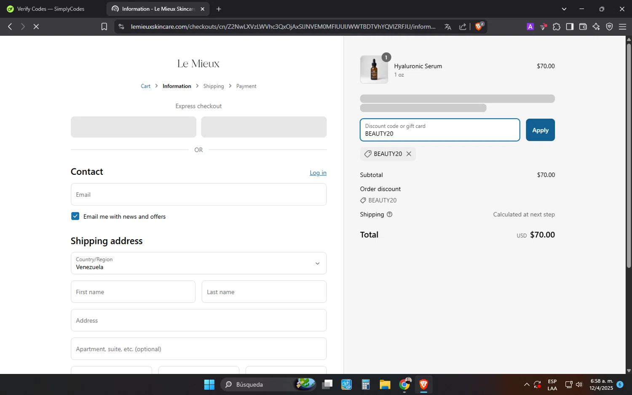Screen dimensions: 632x395
Task: Click the Shipping breadcrumb step
Action: click(x=214, y=86)
